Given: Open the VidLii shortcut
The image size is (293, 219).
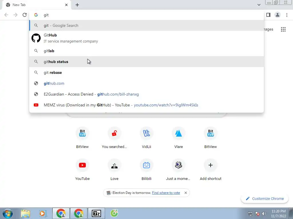Looking at the screenshot, I should [146, 137].
